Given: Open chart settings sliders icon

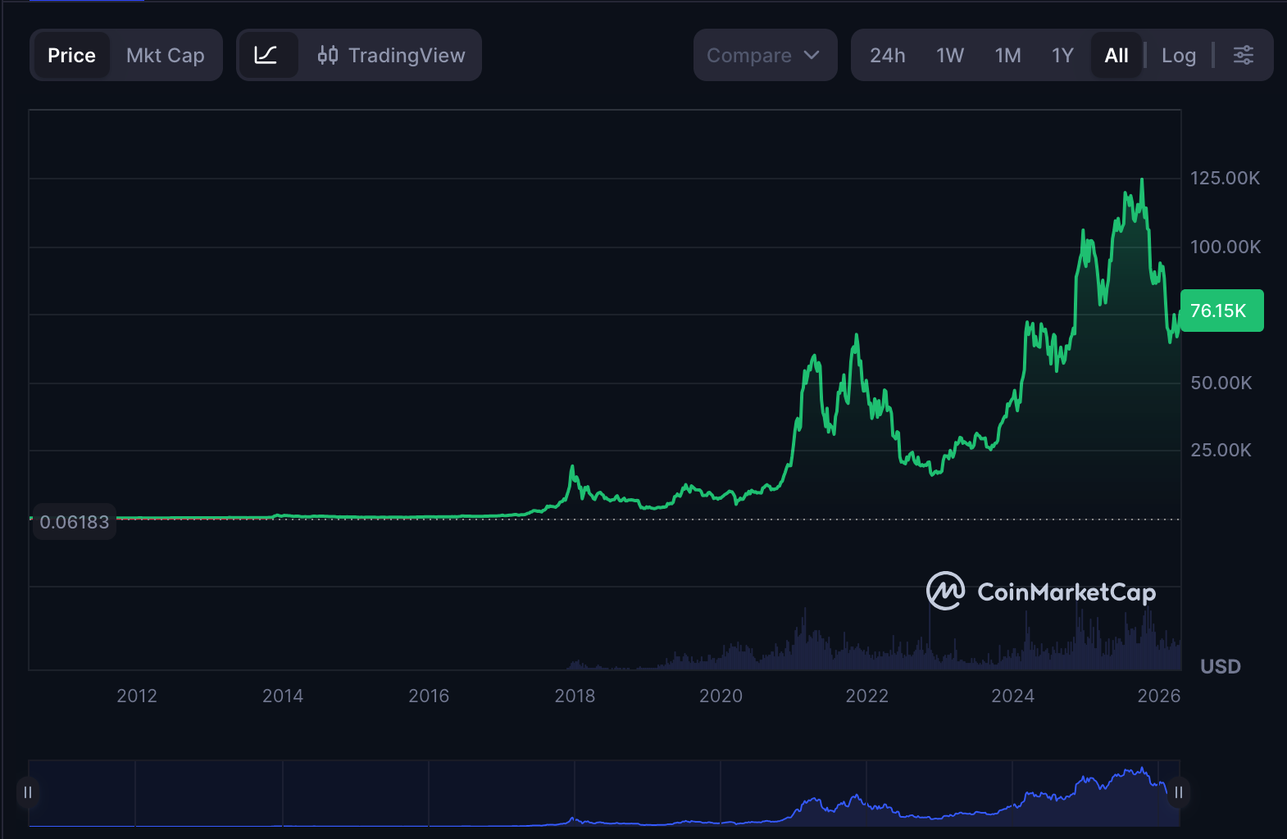Looking at the screenshot, I should tap(1243, 55).
